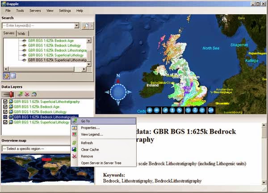Choose Open Server in Server Tree
The image size is (268, 193).
click(104, 163)
